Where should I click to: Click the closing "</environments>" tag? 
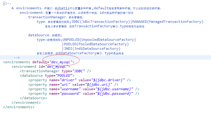[x=19, y=107]
